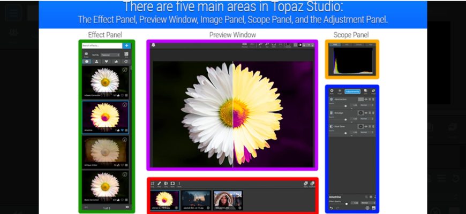This screenshot has width=466, height=214.
Task: Select the Mask tool in Image Panel
Action: click(x=172, y=185)
